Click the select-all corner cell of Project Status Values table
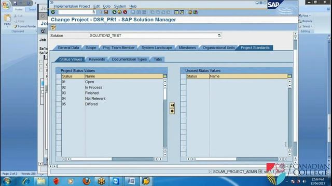This screenshot has height=186, width=332. click(59, 76)
